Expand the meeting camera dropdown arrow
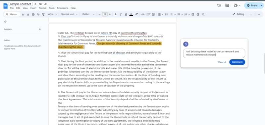Image resolution: width=265 pixels, height=125 pixels. tap(239, 6)
